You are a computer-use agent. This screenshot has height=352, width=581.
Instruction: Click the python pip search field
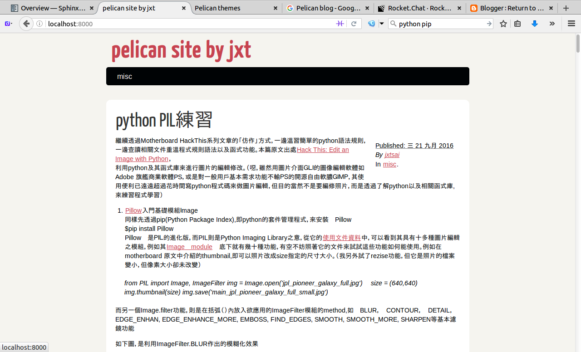pos(440,24)
